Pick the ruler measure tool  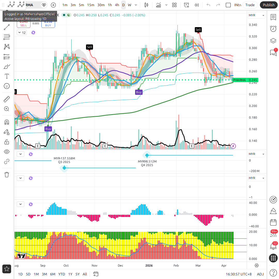(7, 99)
